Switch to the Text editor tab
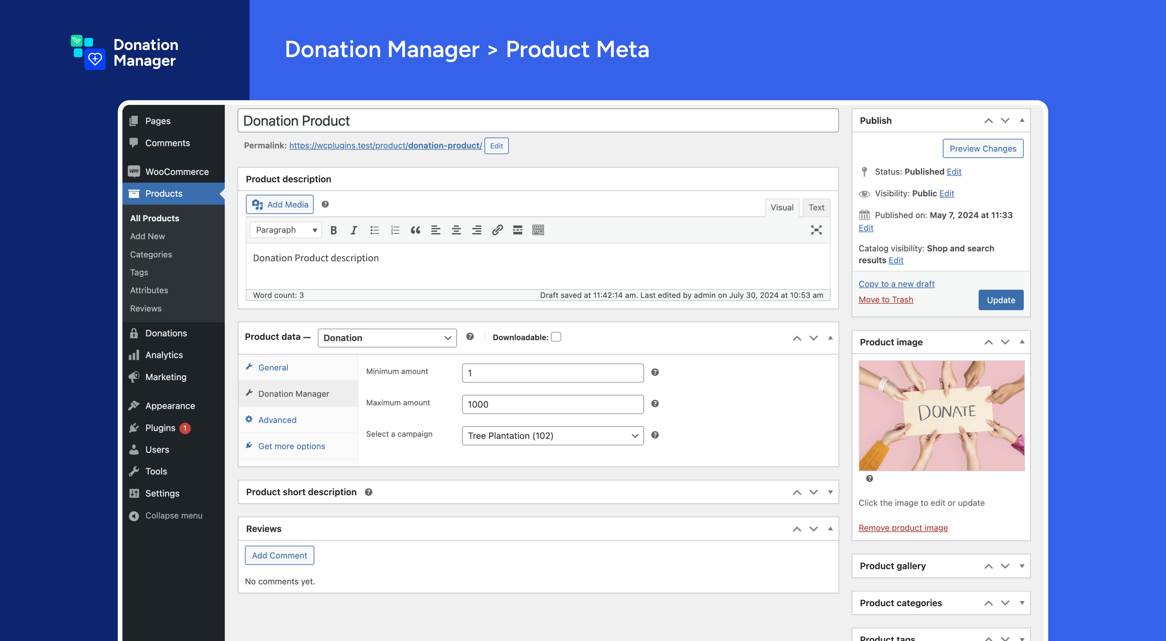Image resolution: width=1166 pixels, height=641 pixels. (x=816, y=208)
